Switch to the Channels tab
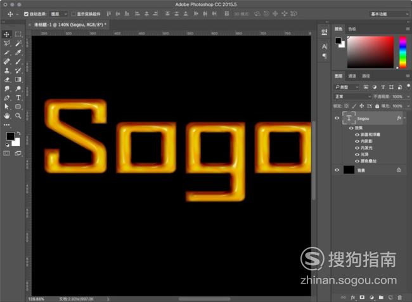The width and height of the screenshot is (412, 302). 352,76
